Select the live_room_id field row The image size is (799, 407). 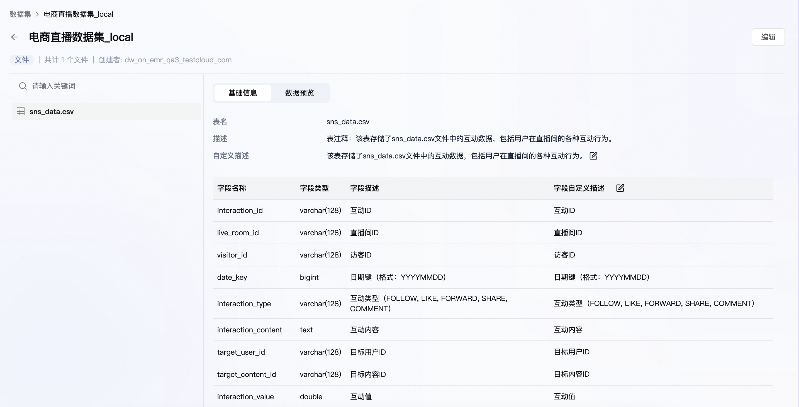coord(238,233)
